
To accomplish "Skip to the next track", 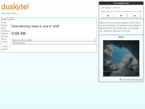I will pos(135,16).
